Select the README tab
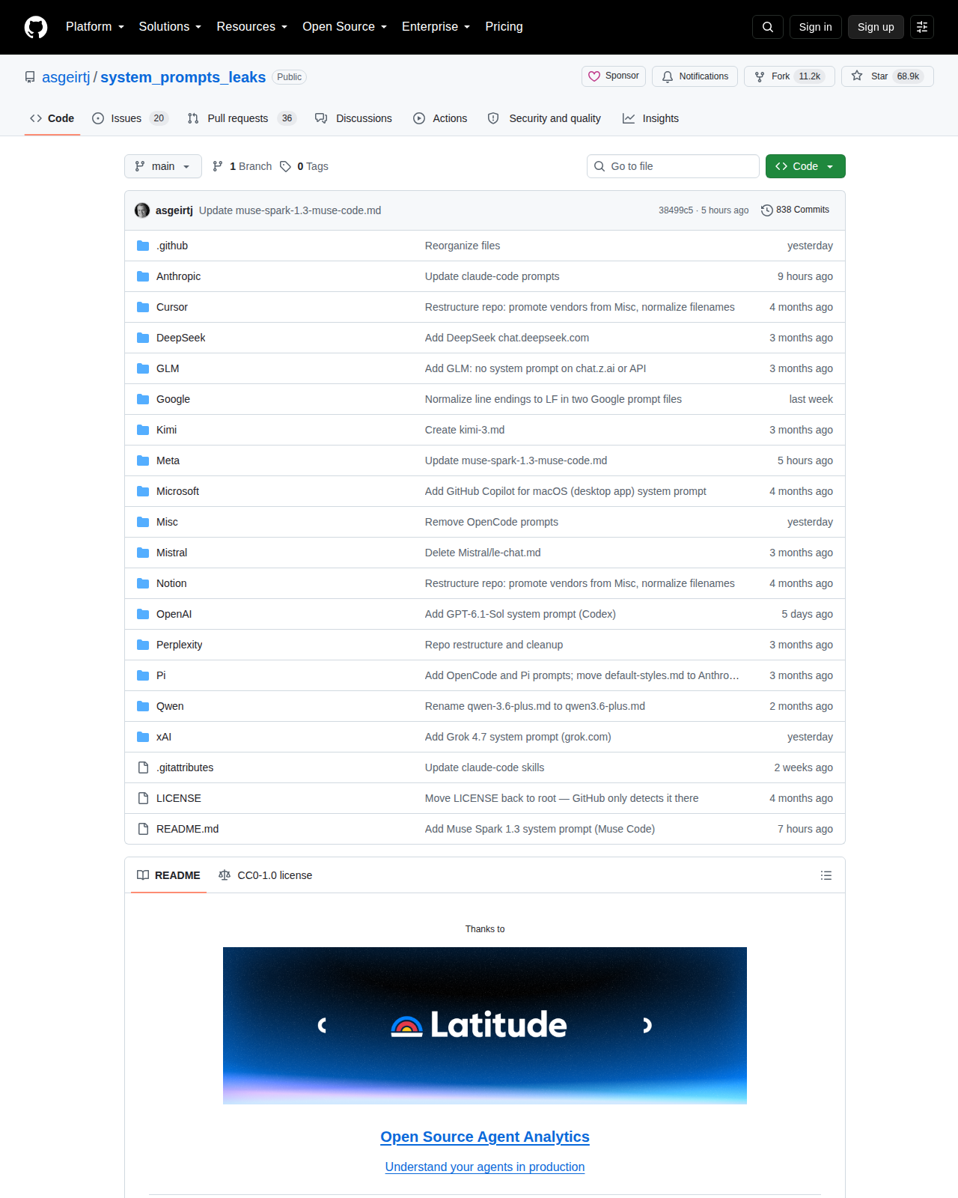The height and width of the screenshot is (1198, 958). point(168,875)
